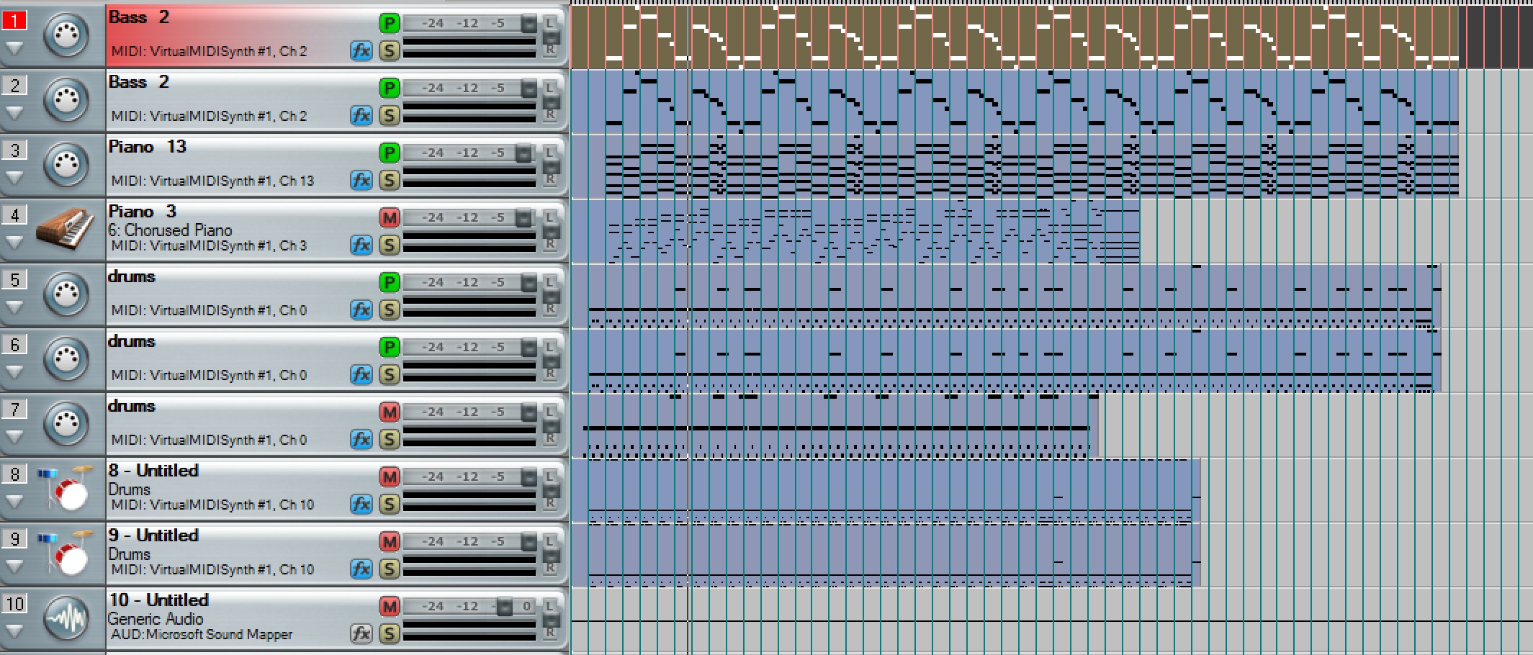Unmute Piano 3 with its red M button

[x=389, y=217]
